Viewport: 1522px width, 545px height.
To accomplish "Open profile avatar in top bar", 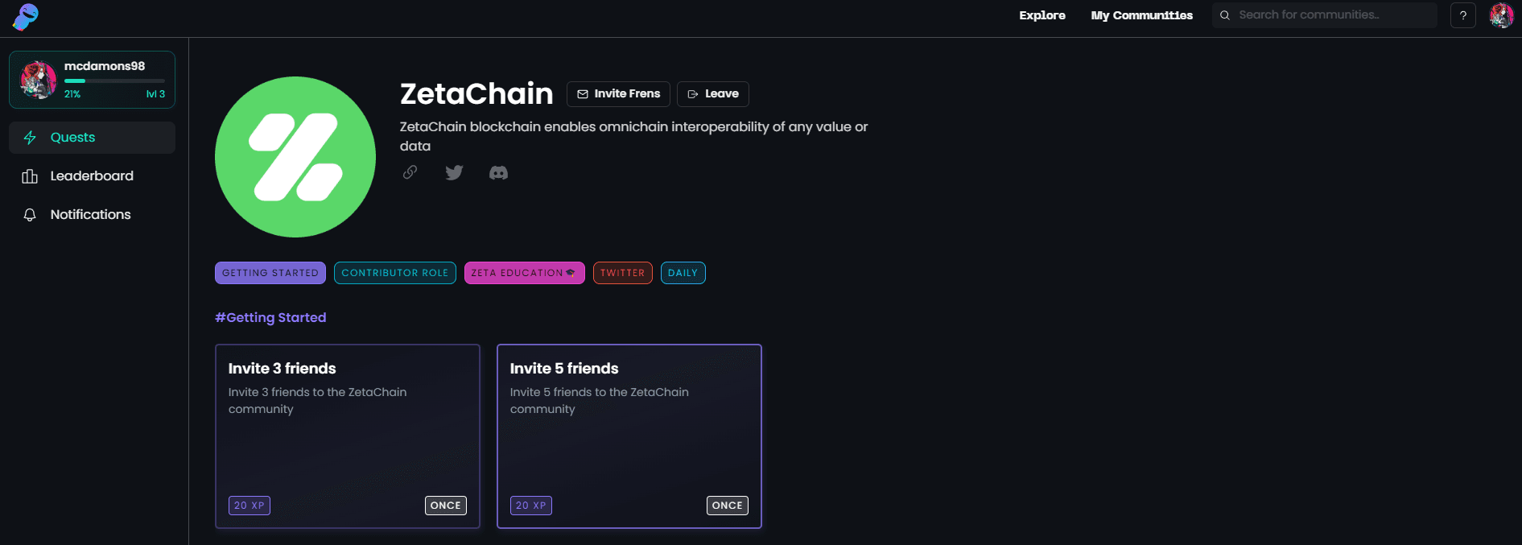I will click(1501, 15).
